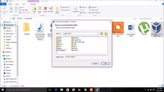164x92 pixels.
Task: Open the File tab in Explorer
Action: 3,4
